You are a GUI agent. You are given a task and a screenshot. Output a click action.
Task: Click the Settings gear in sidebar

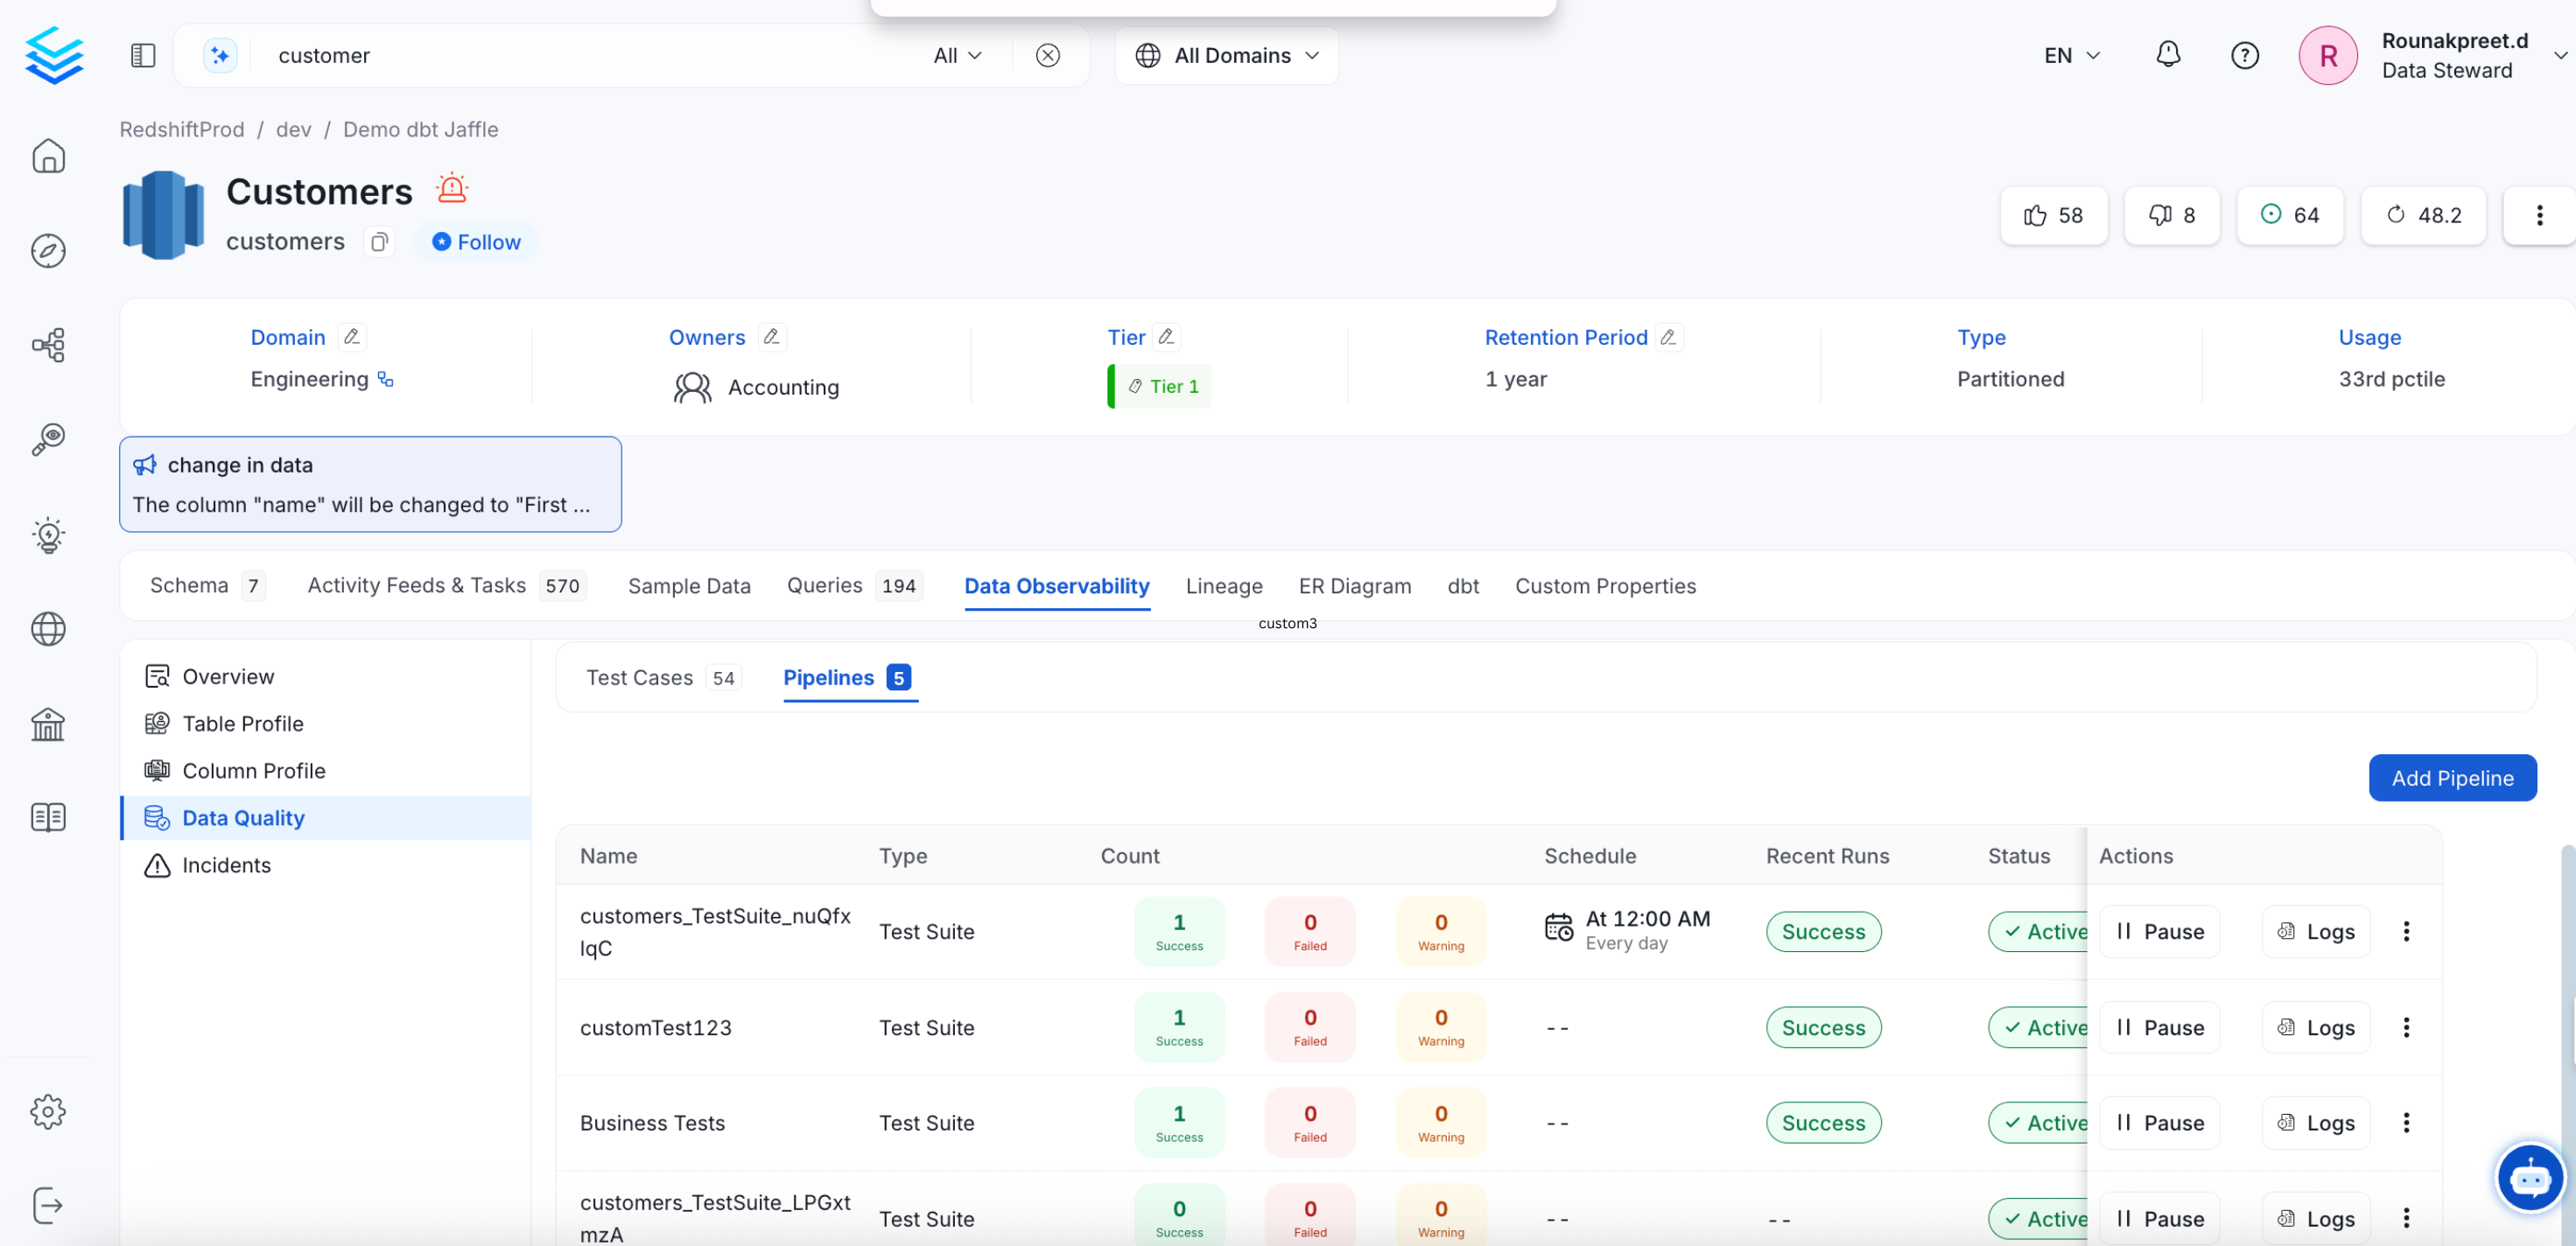pos(48,1111)
